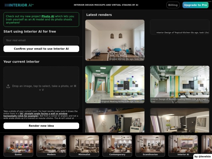Viewport: 212px width, 159px height.
Task: View the Original Meeting Room render
Action: tap(115, 84)
